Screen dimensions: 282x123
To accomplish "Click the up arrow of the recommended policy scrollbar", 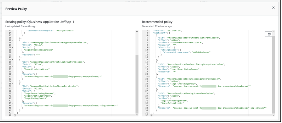I will click(x=273, y=31).
